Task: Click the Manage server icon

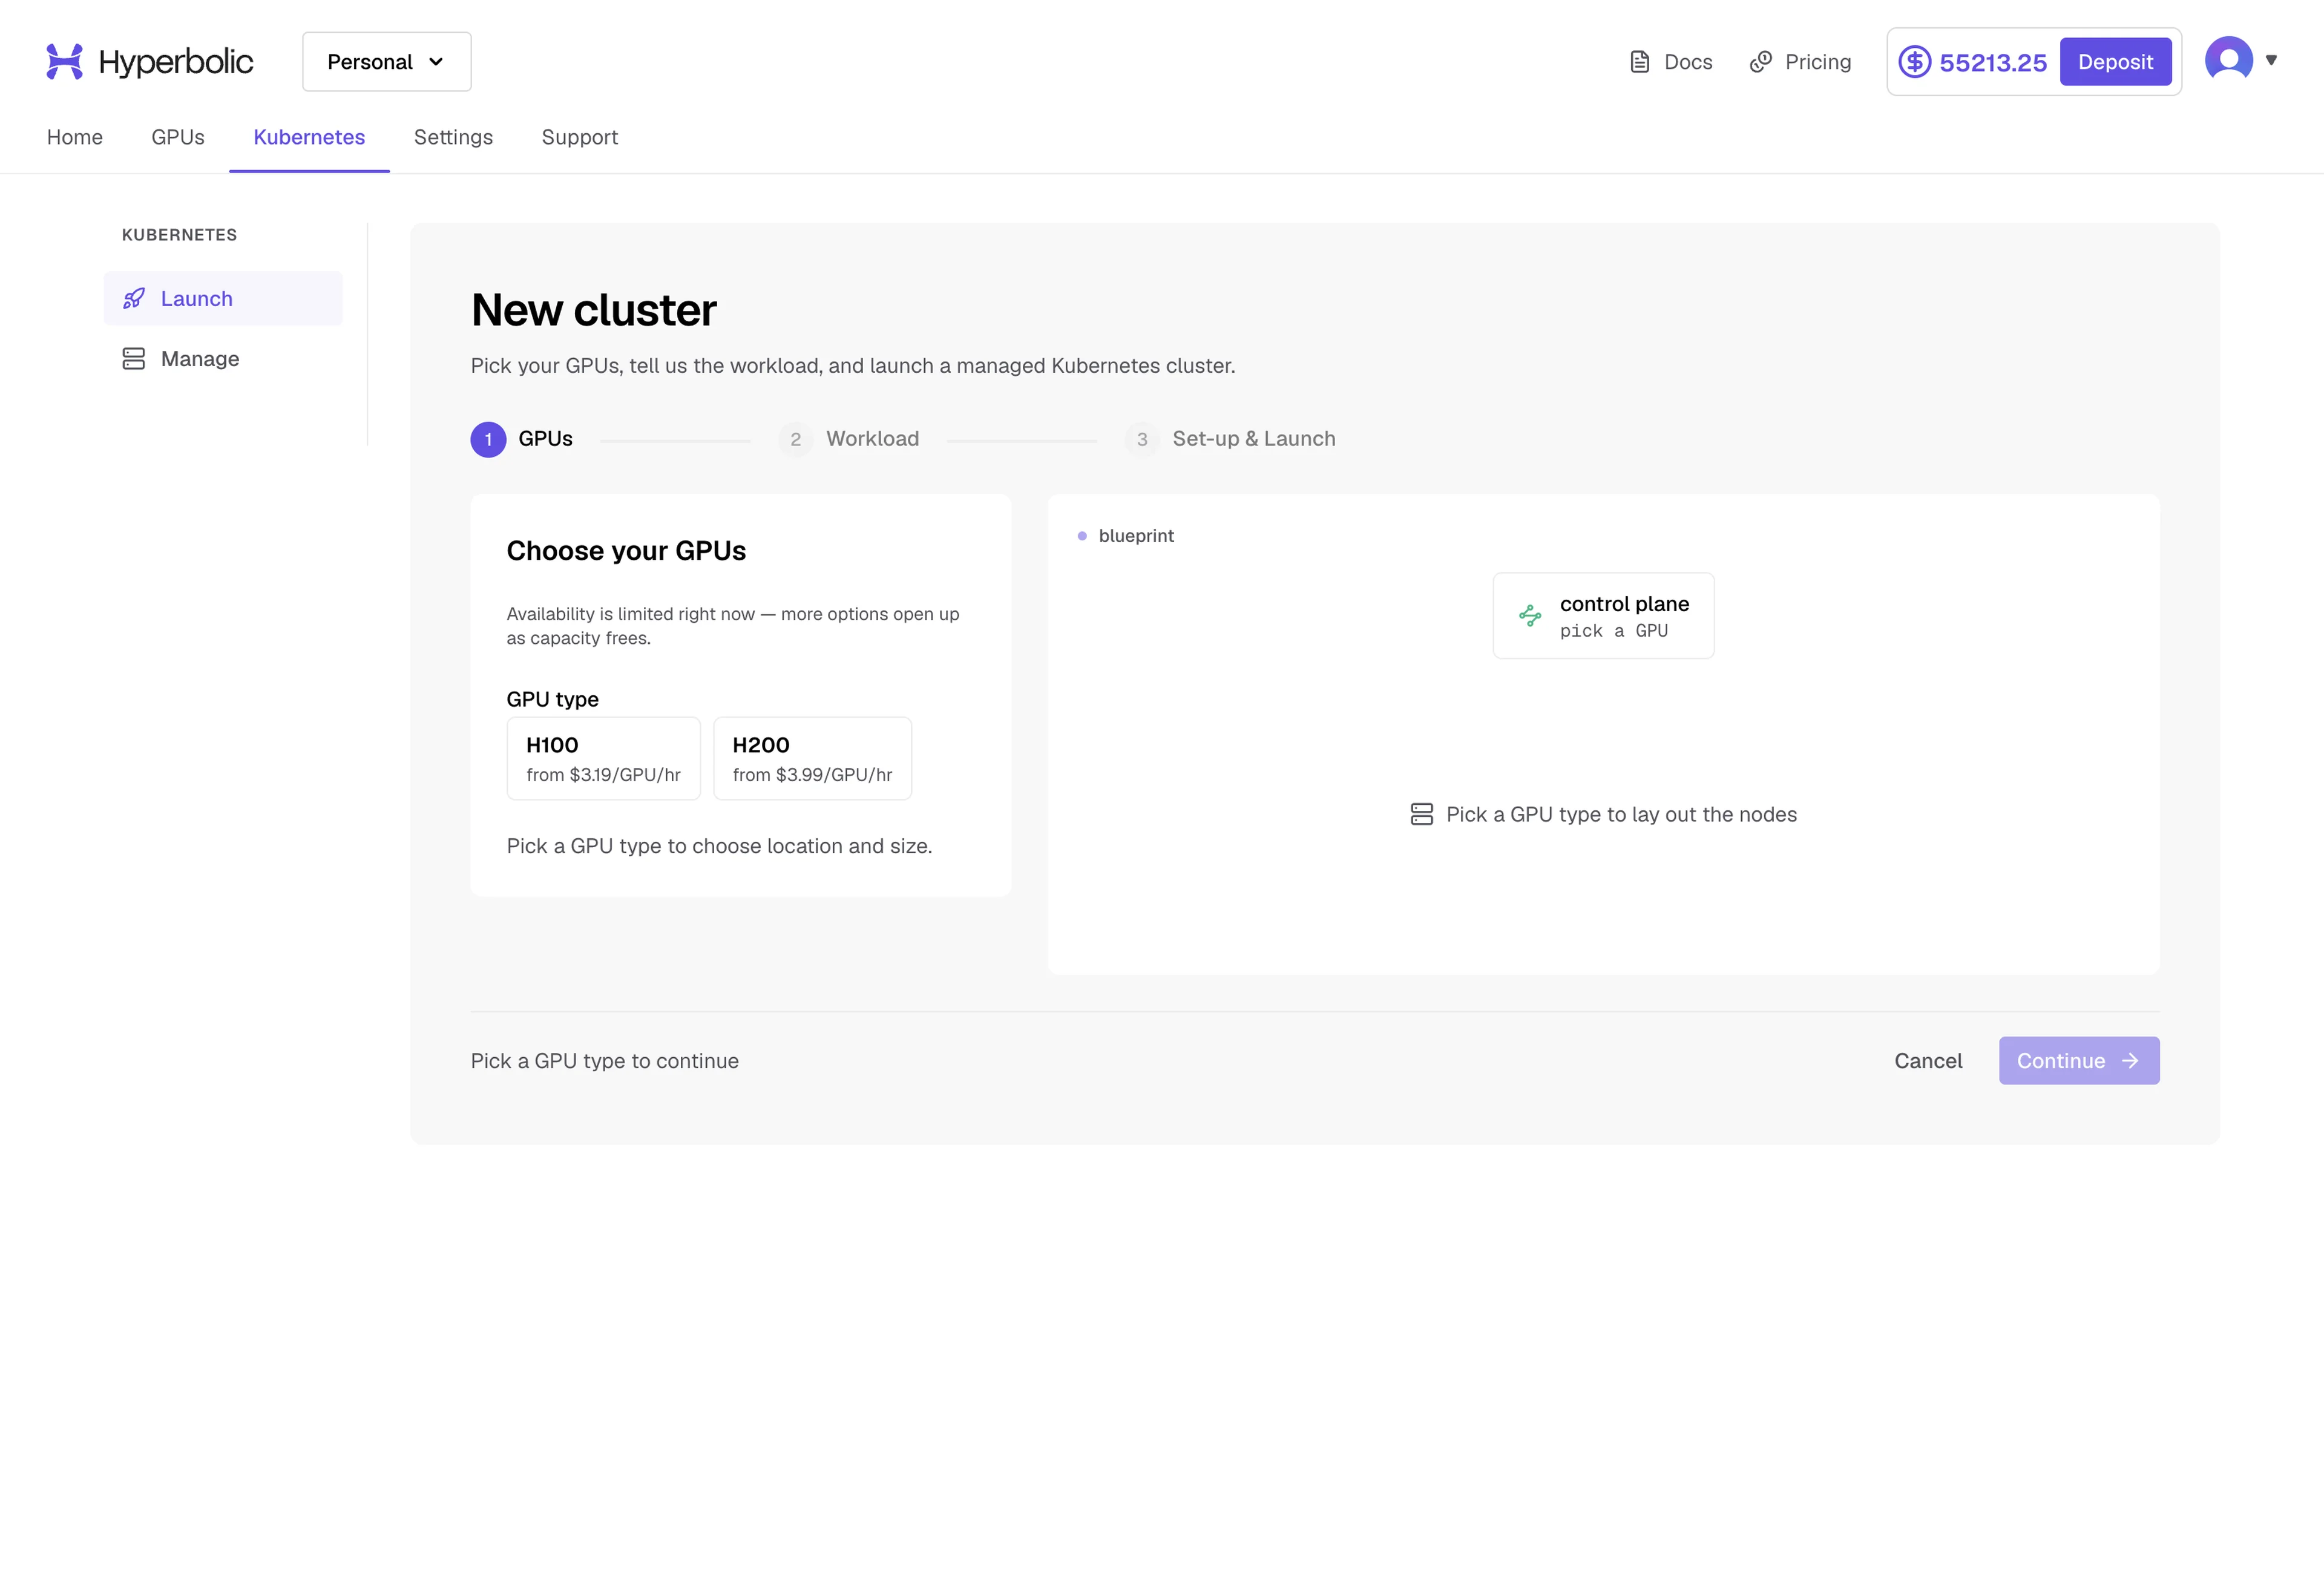Action: coord(134,359)
